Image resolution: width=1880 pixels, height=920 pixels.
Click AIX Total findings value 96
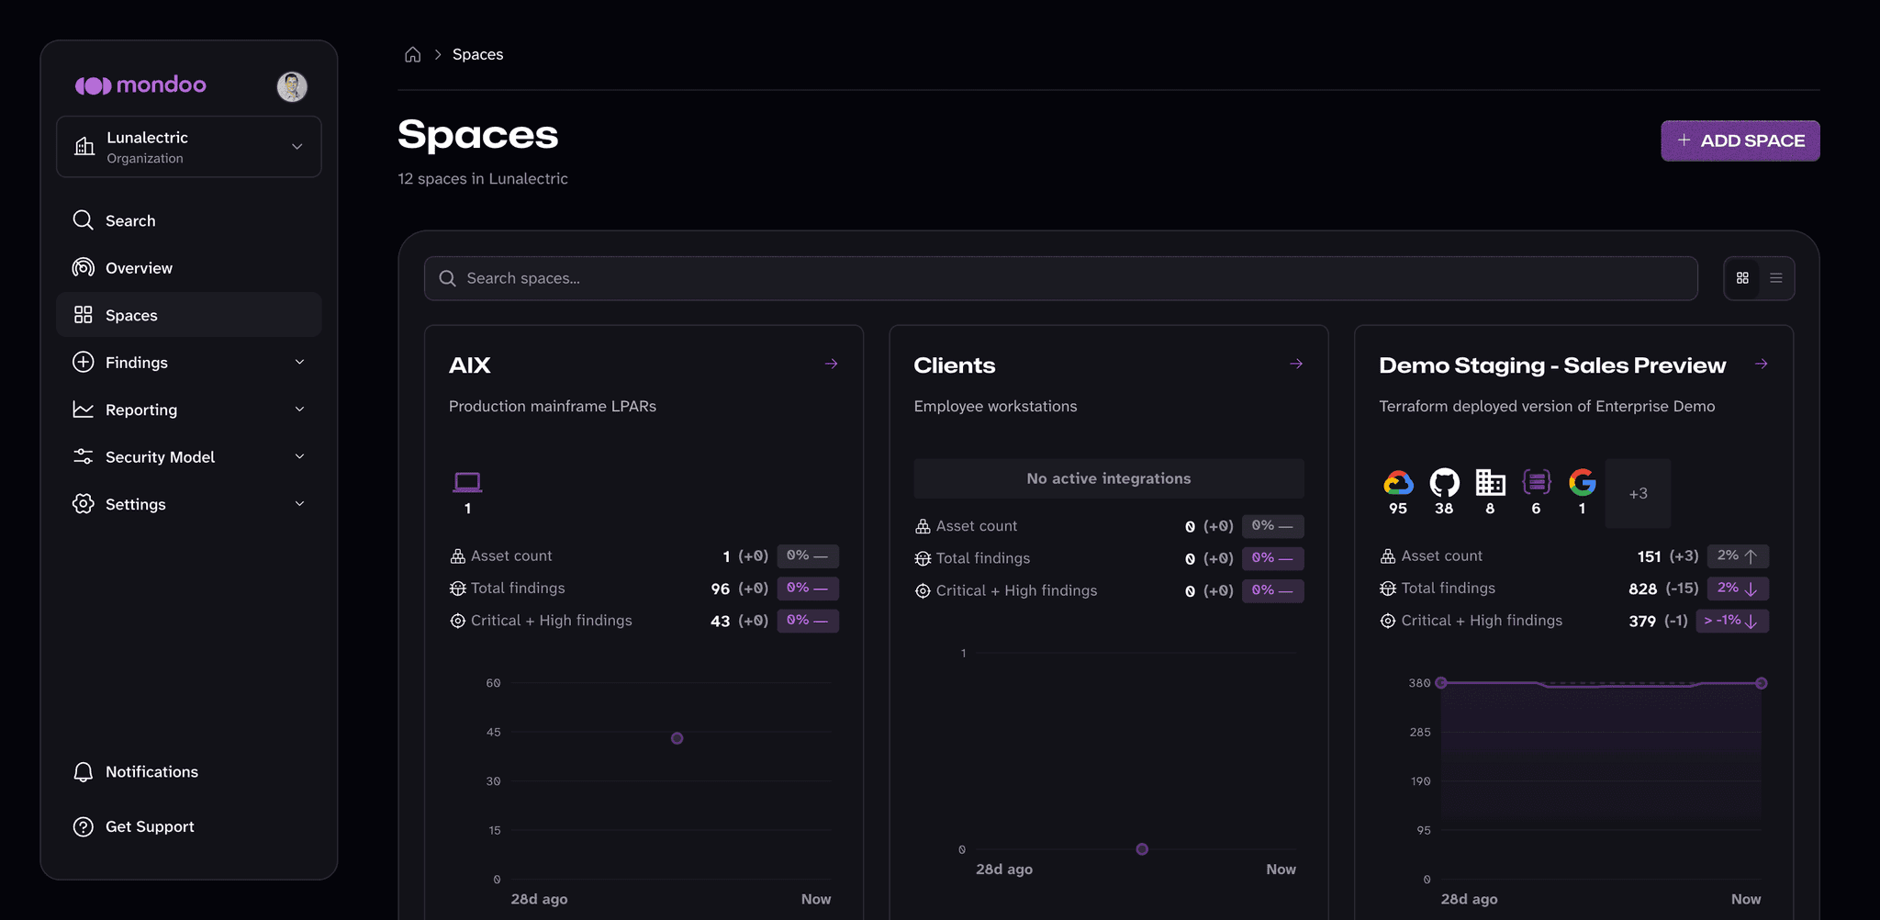point(721,589)
